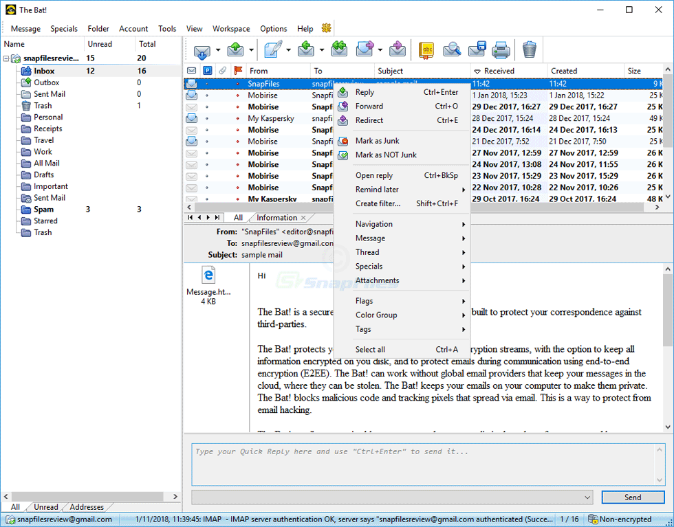Viewport: 674px width, 527px height.
Task: Sort messages by the Received column
Action: click(x=509, y=71)
